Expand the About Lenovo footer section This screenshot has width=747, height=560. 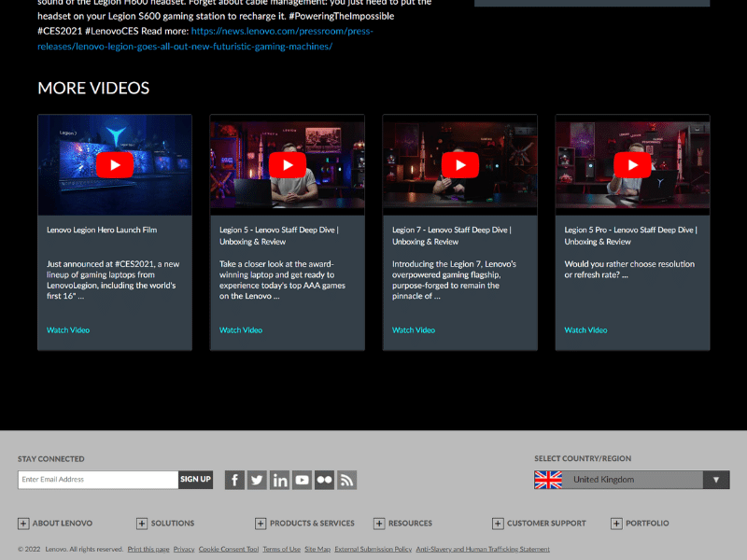pyautogui.click(x=23, y=524)
